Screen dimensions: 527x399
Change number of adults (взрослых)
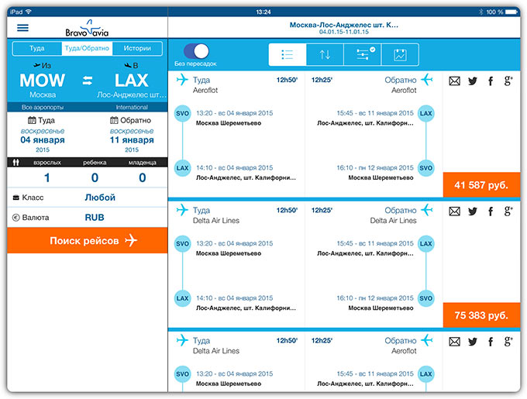47,177
